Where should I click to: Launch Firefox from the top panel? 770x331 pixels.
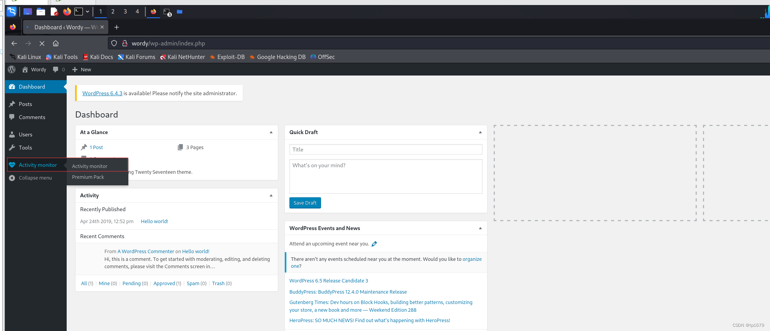click(67, 12)
